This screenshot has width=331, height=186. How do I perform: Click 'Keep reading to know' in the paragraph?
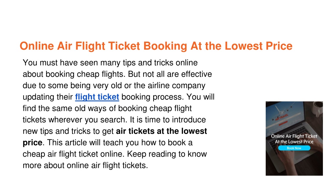[167, 154]
